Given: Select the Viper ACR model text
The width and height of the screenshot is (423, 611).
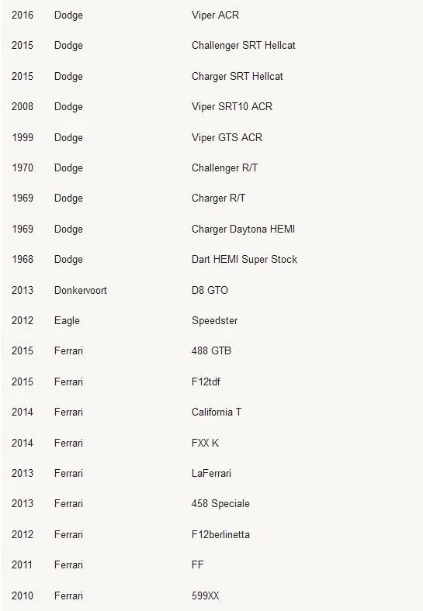Looking at the screenshot, I should (x=215, y=16).
